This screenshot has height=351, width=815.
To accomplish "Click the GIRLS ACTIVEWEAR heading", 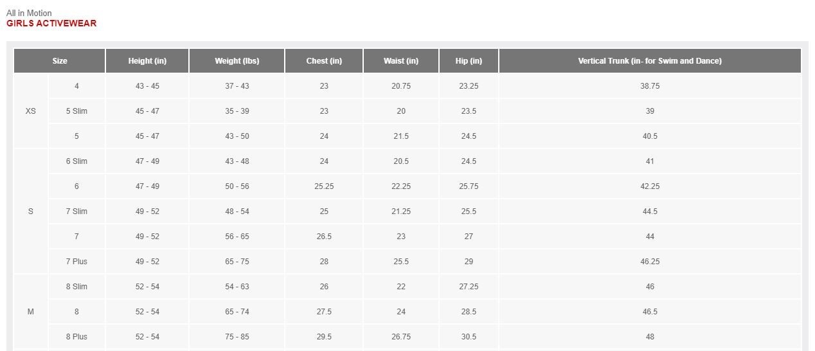I will (x=51, y=24).
